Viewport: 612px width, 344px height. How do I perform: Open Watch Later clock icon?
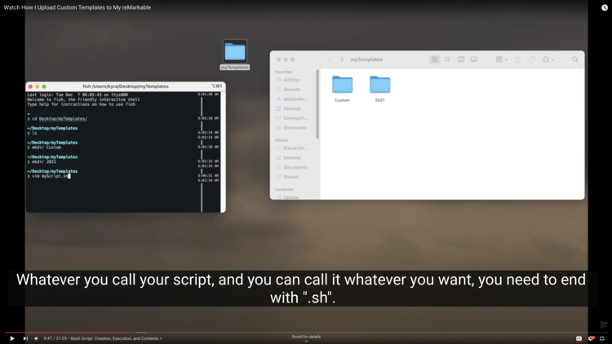[x=604, y=7]
